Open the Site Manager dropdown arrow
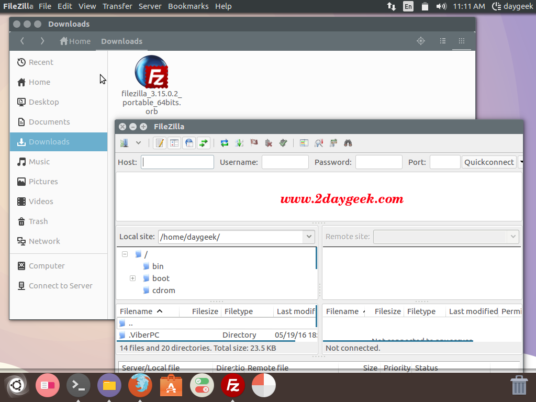Image resolution: width=536 pixels, height=402 pixels. [x=138, y=143]
